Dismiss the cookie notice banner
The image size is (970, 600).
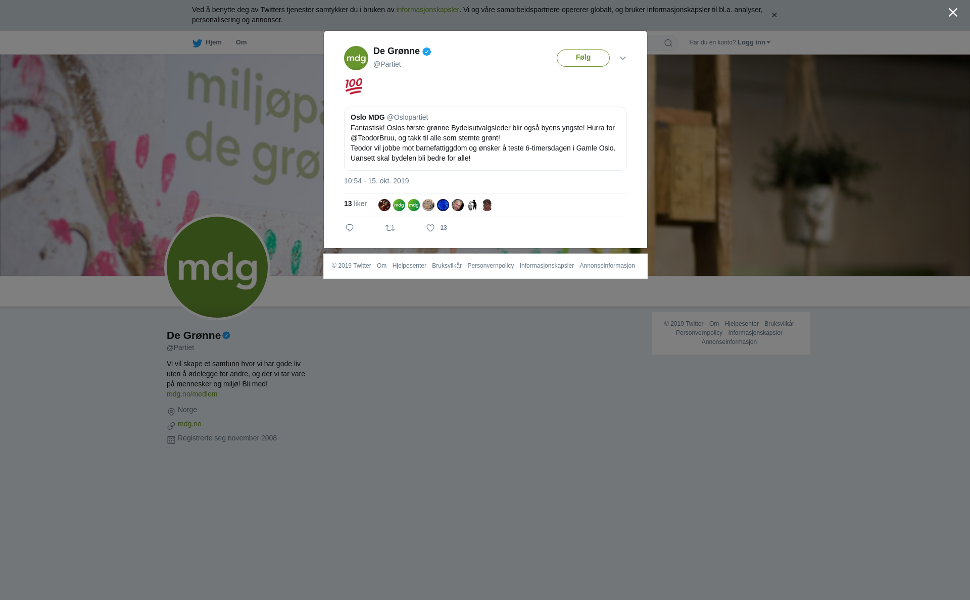click(x=774, y=15)
